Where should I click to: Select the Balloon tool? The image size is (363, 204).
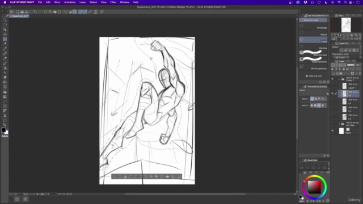coord(5,121)
